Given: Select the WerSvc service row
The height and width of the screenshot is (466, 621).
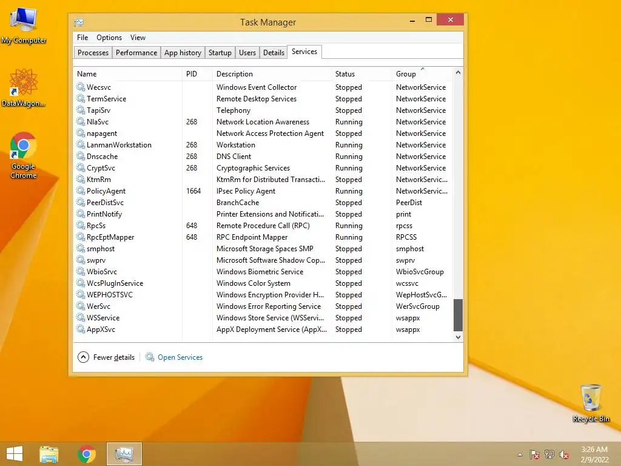Looking at the screenshot, I should pos(263,306).
